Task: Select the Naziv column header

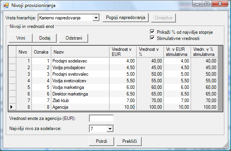Action: pyautogui.click(x=80, y=52)
